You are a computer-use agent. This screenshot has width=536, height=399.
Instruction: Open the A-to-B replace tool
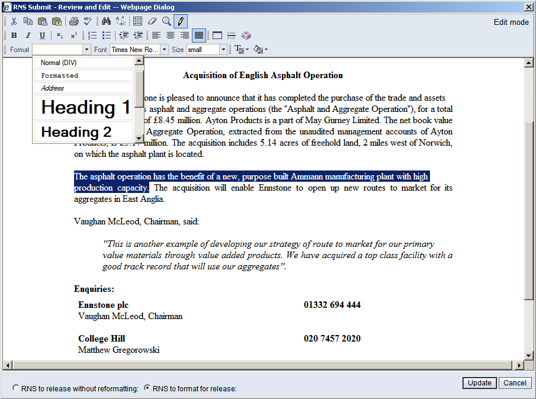pyautogui.click(x=121, y=21)
